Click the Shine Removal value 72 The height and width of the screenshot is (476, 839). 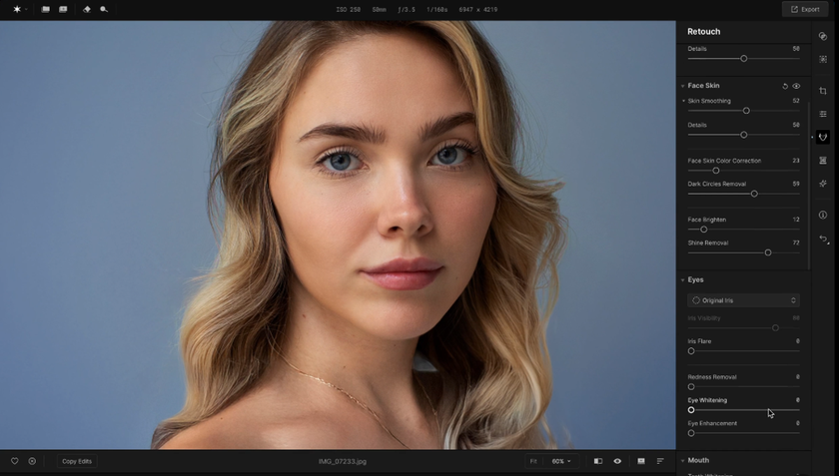coord(796,242)
